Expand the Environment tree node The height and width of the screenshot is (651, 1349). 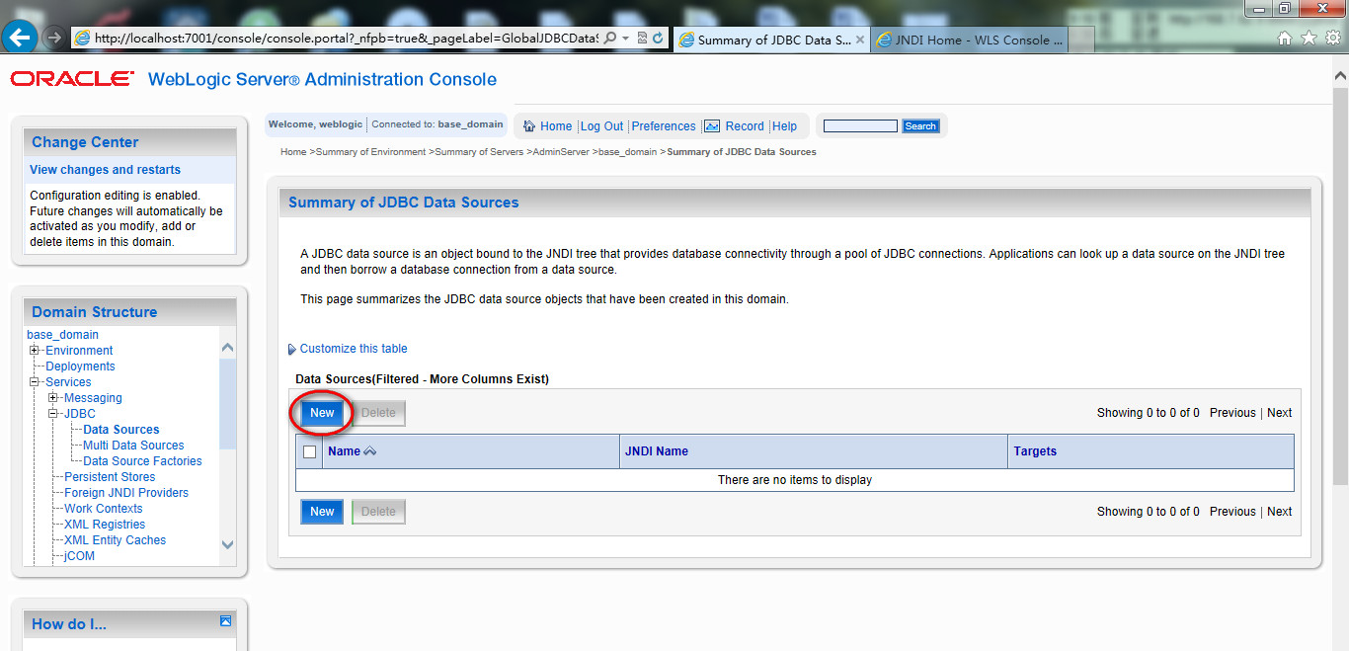(x=35, y=351)
